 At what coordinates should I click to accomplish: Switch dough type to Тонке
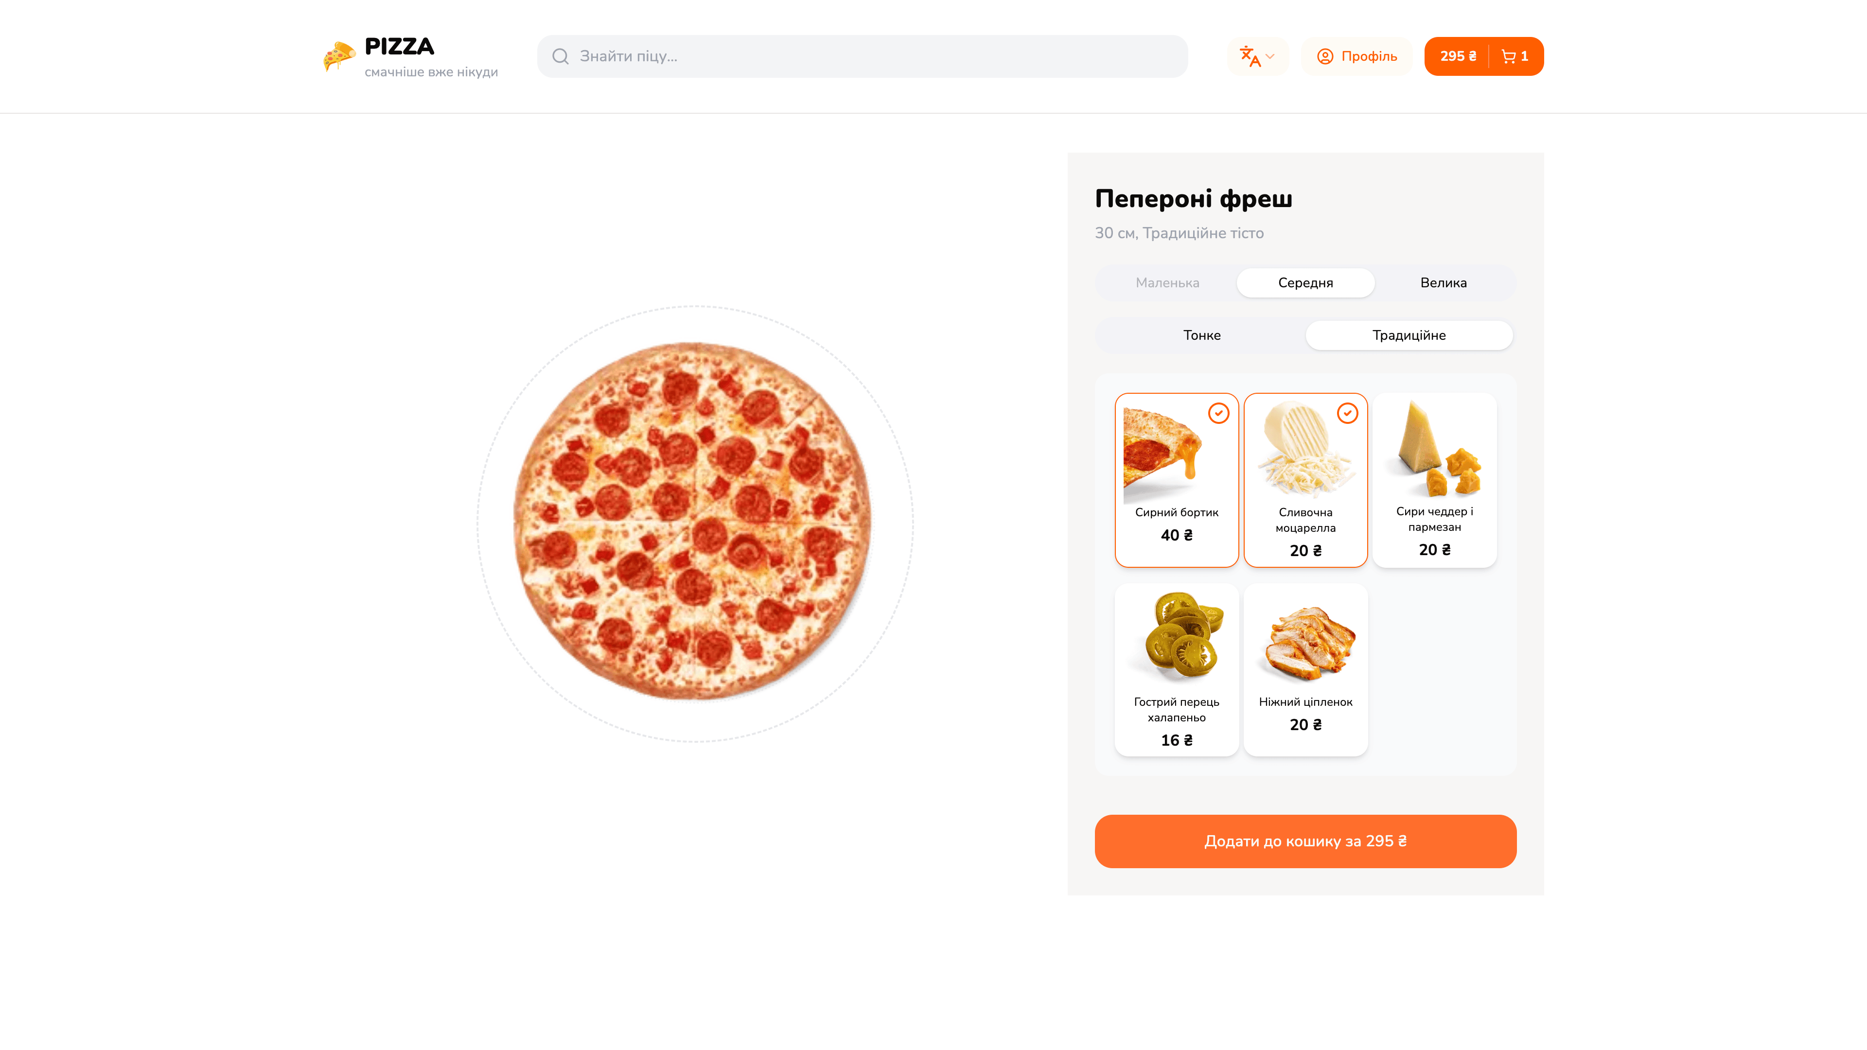point(1202,335)
